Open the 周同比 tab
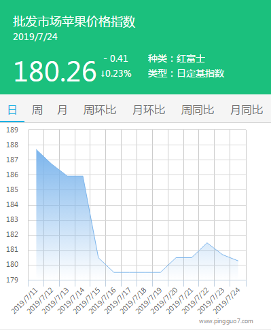This screenshot has height=330, width=271. tap(198, 110)
